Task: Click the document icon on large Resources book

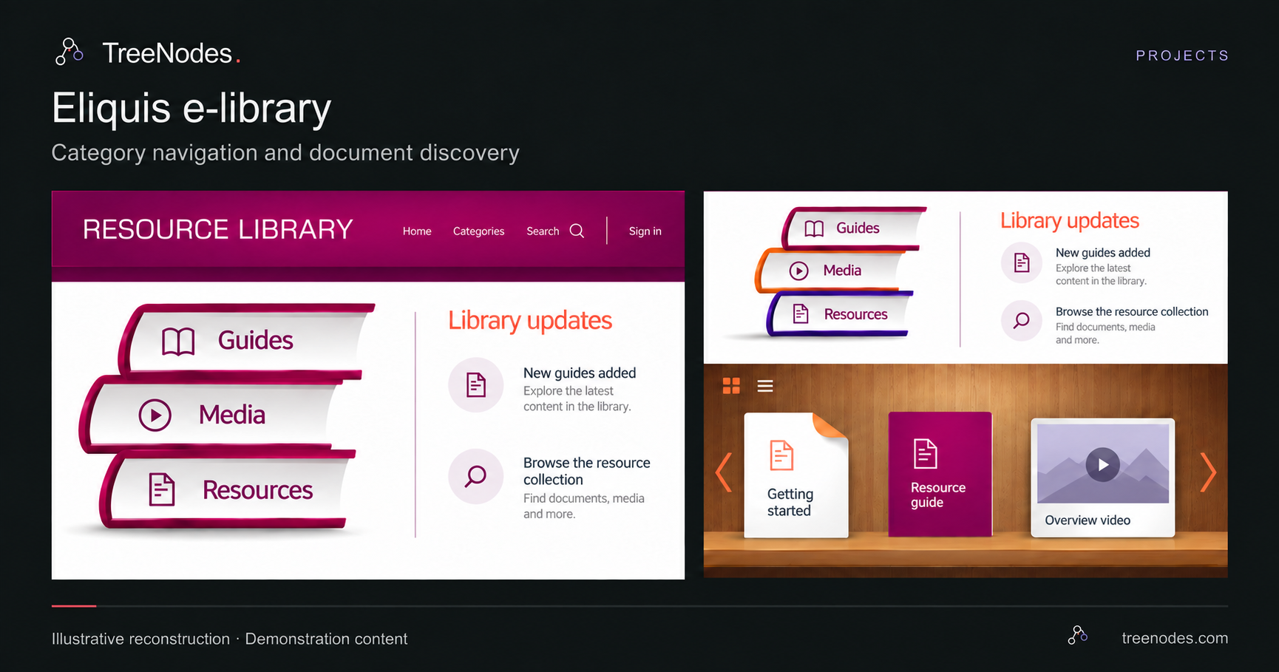Action: tap(162, 489)
